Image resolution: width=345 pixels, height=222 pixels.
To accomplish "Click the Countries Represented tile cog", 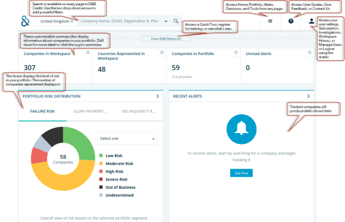I will pyautogui.click(x=162, y=52).
